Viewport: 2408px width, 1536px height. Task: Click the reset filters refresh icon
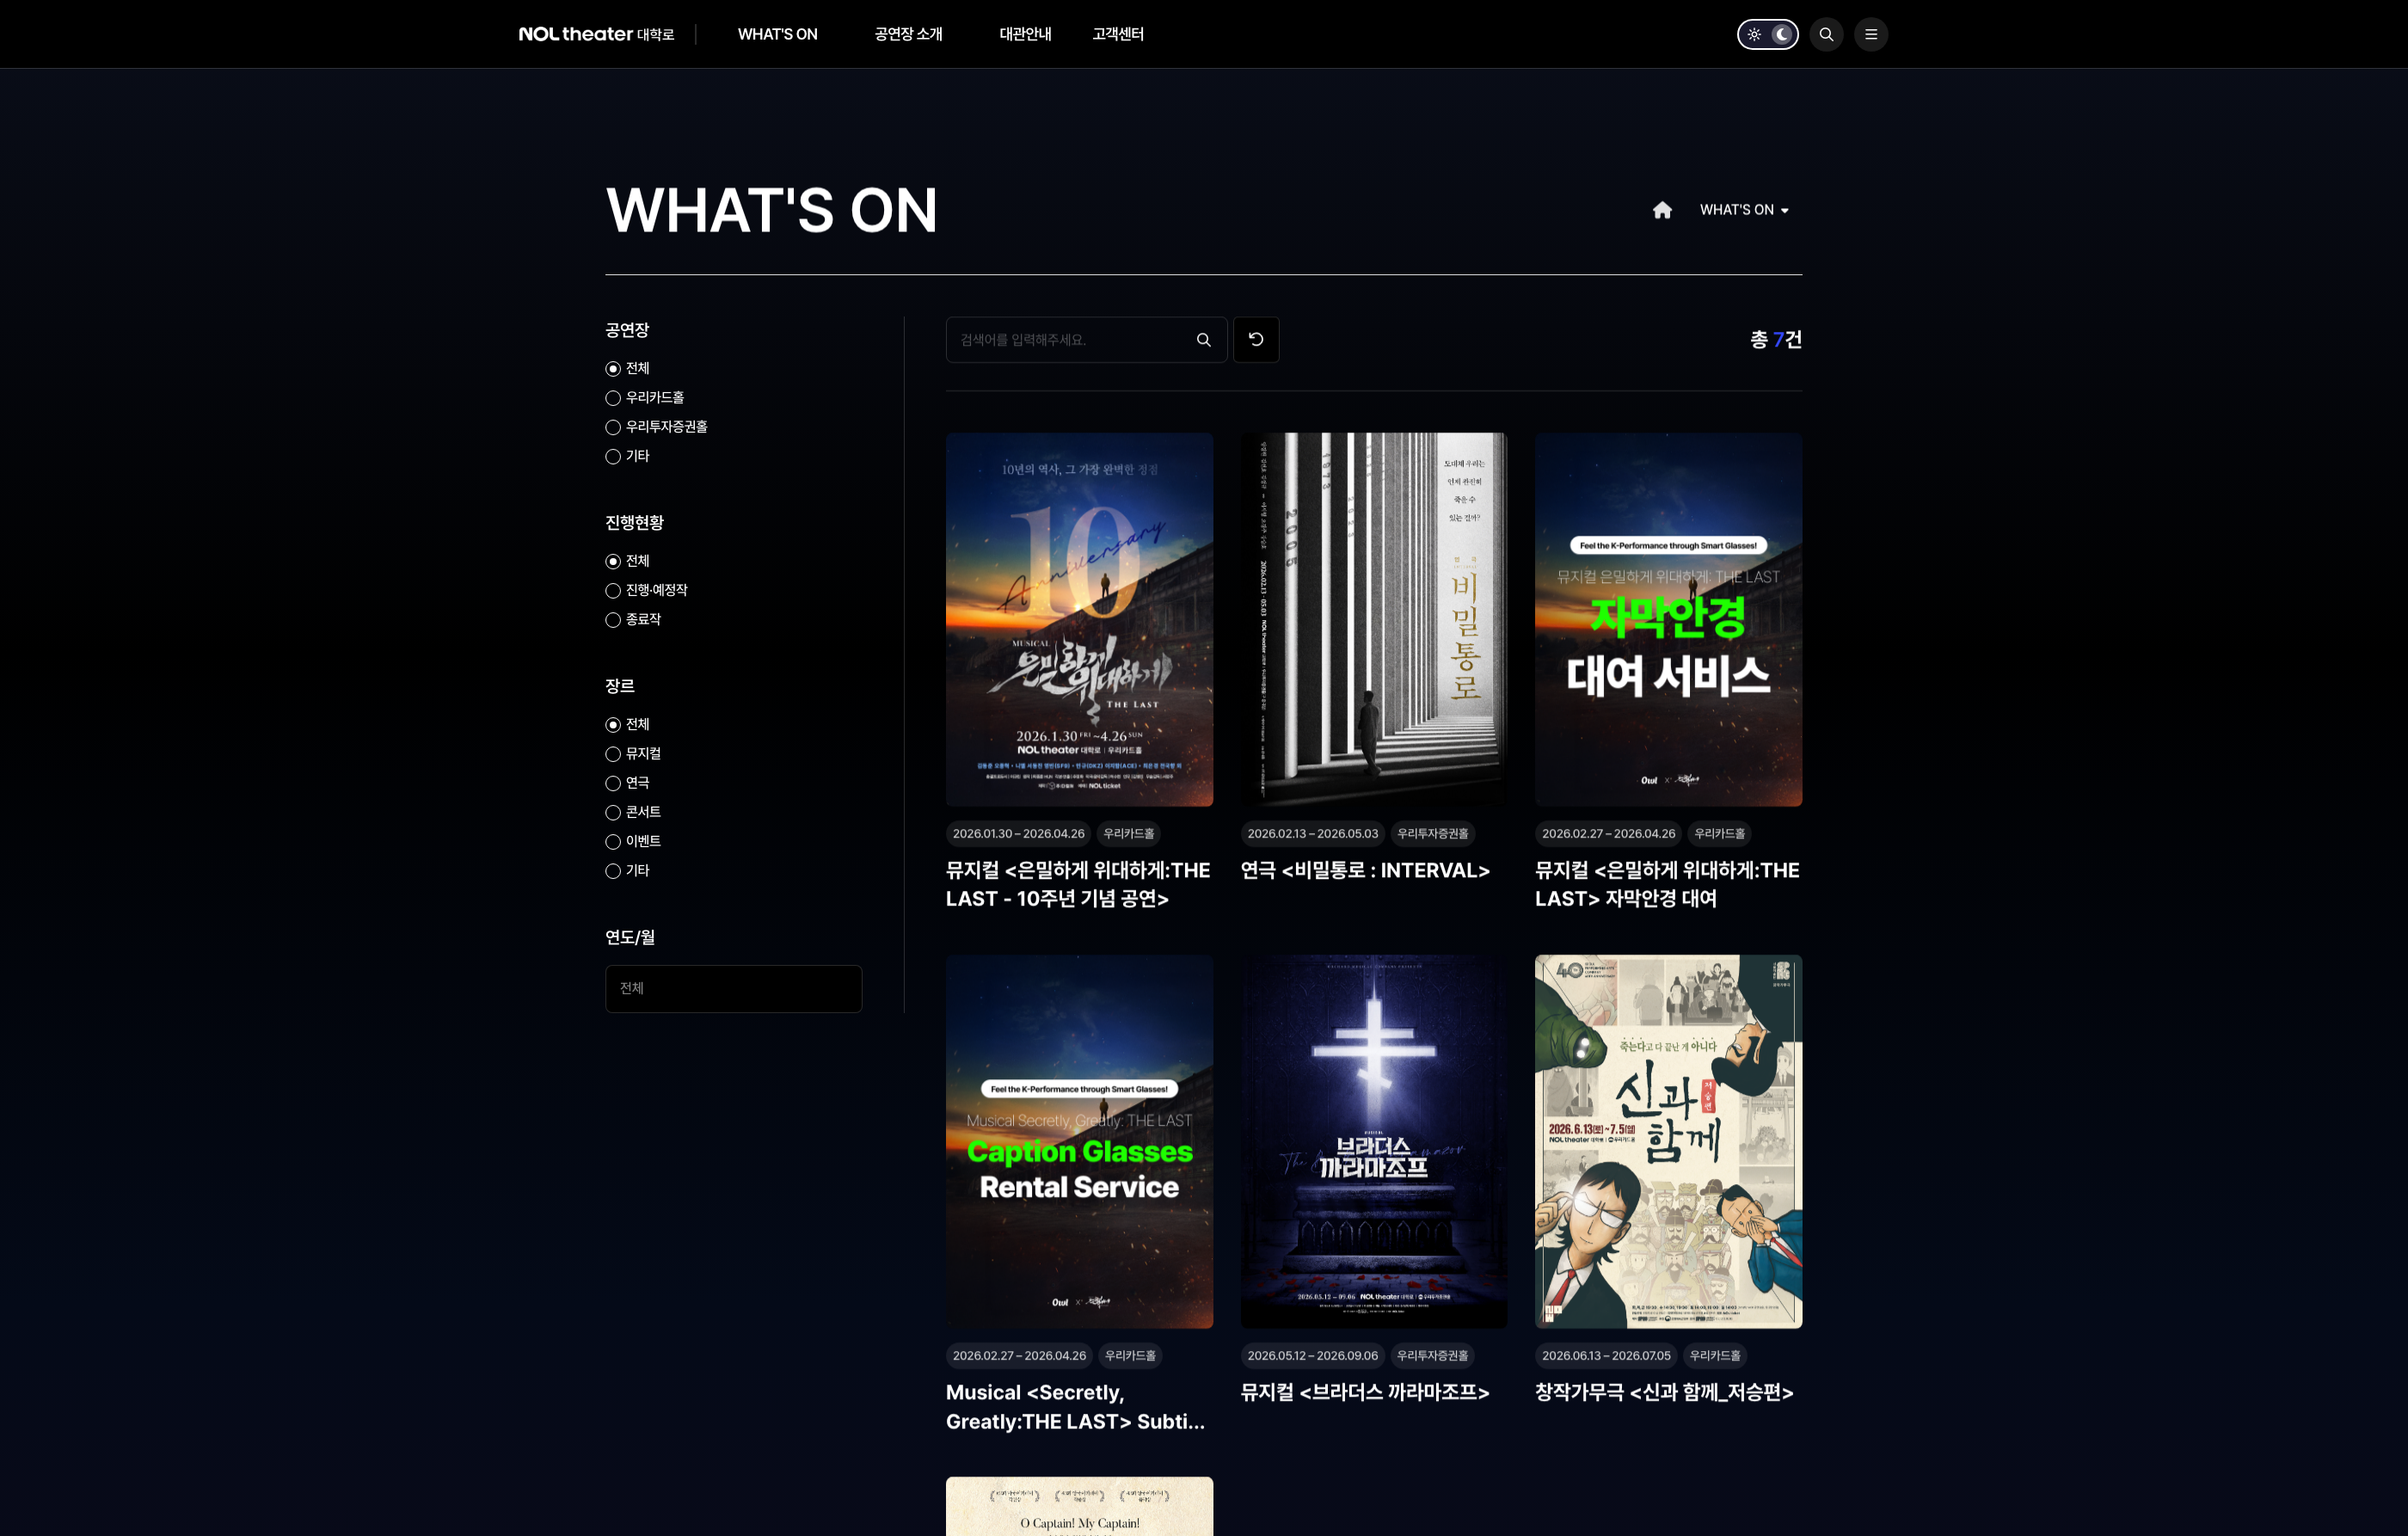coord(1255,340)
